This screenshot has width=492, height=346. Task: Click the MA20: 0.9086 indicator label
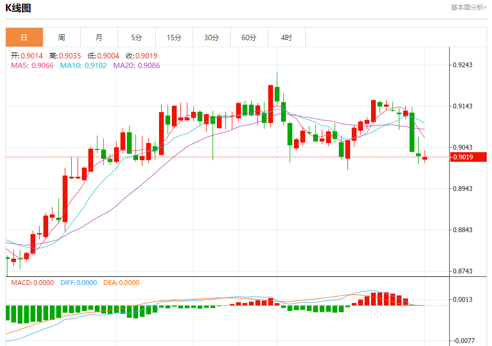coord(137,66)
